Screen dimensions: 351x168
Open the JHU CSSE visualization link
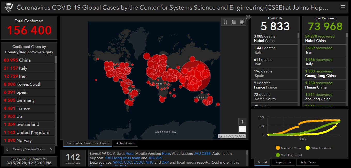tap(202, 154)
